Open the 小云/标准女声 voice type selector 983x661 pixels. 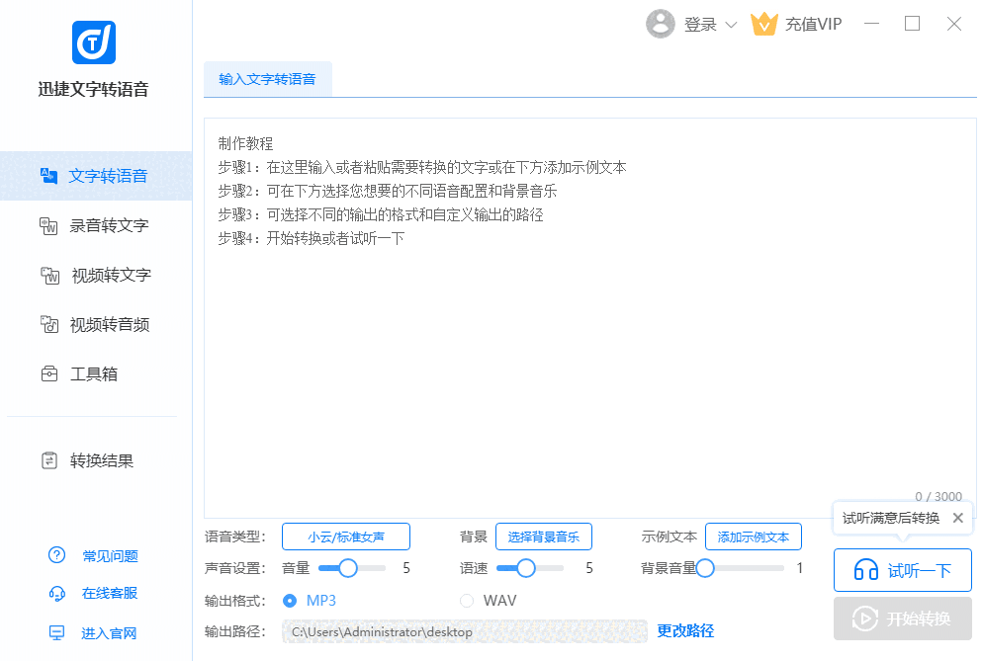(345, 537)
